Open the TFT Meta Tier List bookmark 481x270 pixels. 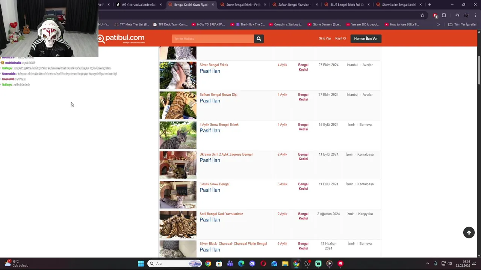[131, 24]
